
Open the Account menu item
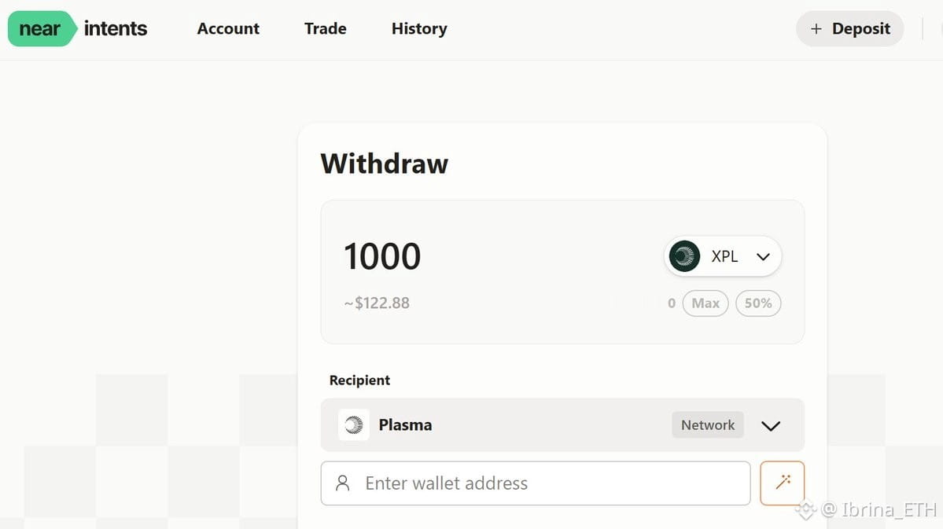[x=228, y=29]
